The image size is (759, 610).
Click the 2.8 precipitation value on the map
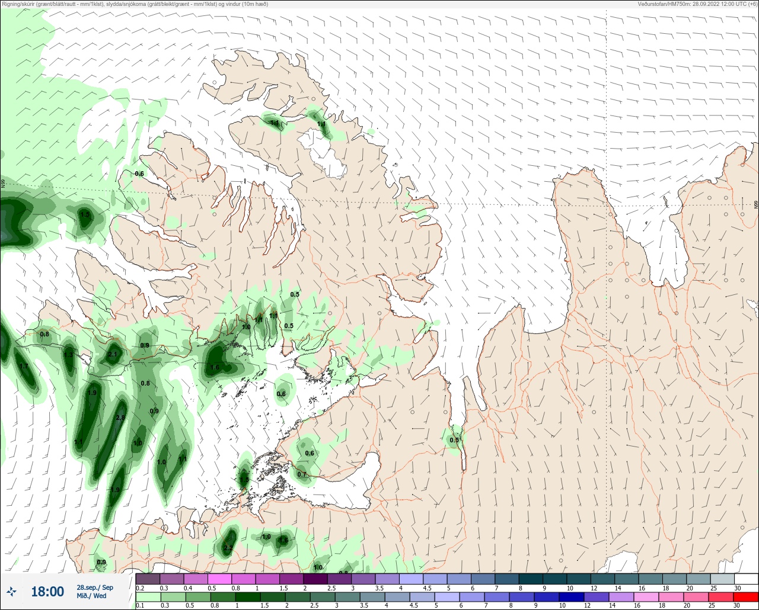pyautogui.click(x=120, y=418)
